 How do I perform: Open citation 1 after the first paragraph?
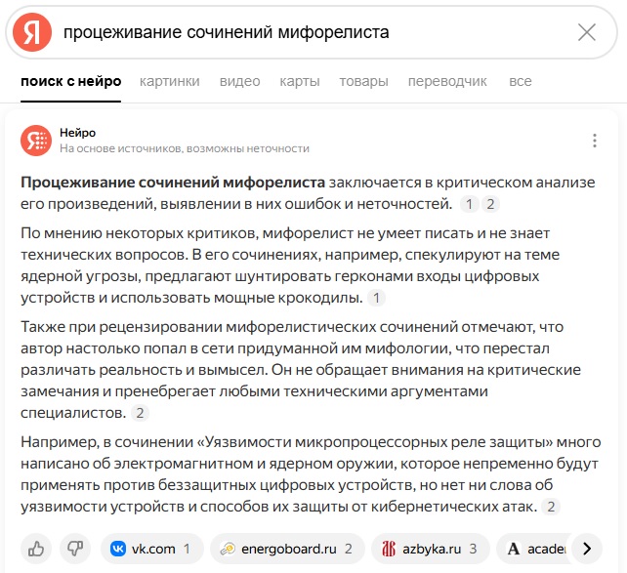(x=470, y=204)
